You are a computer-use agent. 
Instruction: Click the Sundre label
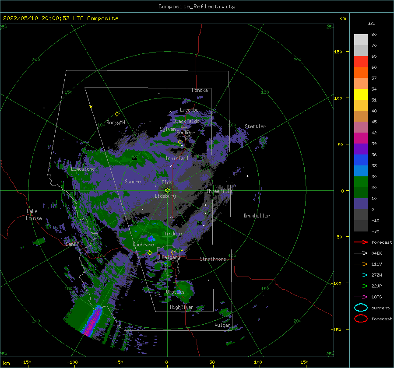pos(133,182)
